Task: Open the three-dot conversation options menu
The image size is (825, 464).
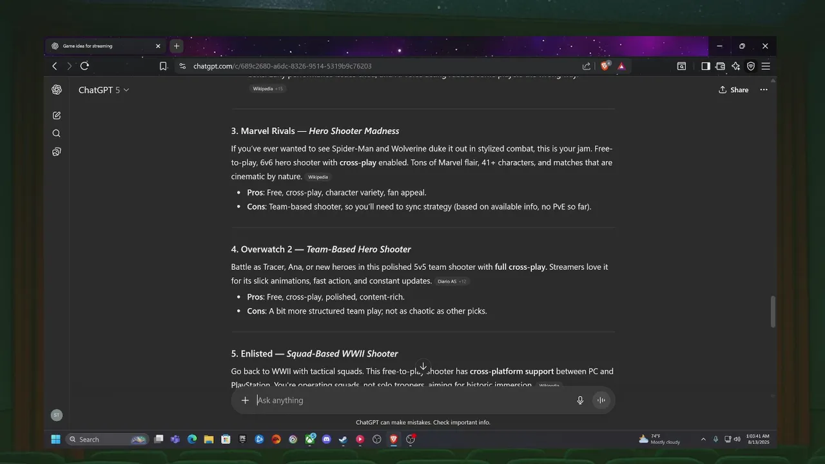Action: [x=764, y=90]
